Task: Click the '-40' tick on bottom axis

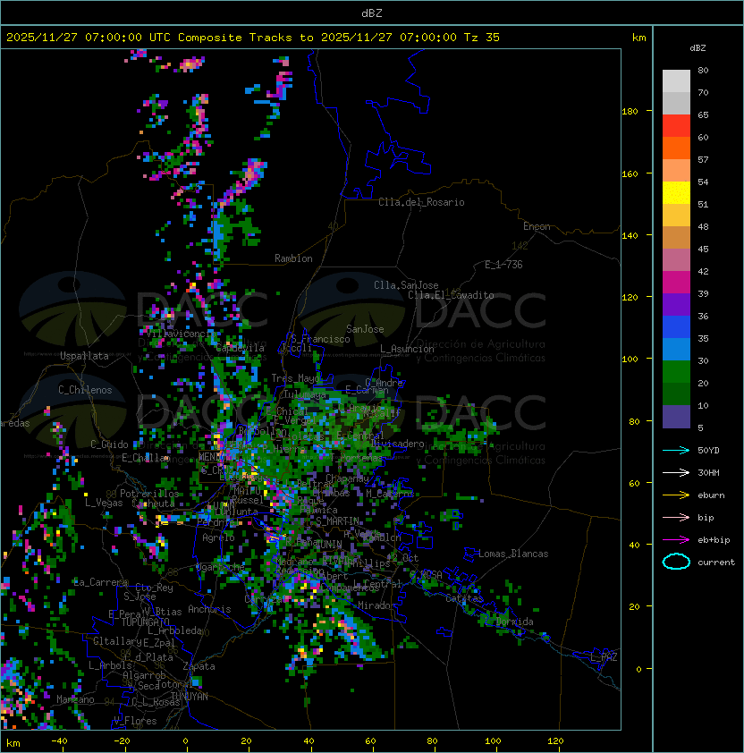Action: (x=60, y=741)
